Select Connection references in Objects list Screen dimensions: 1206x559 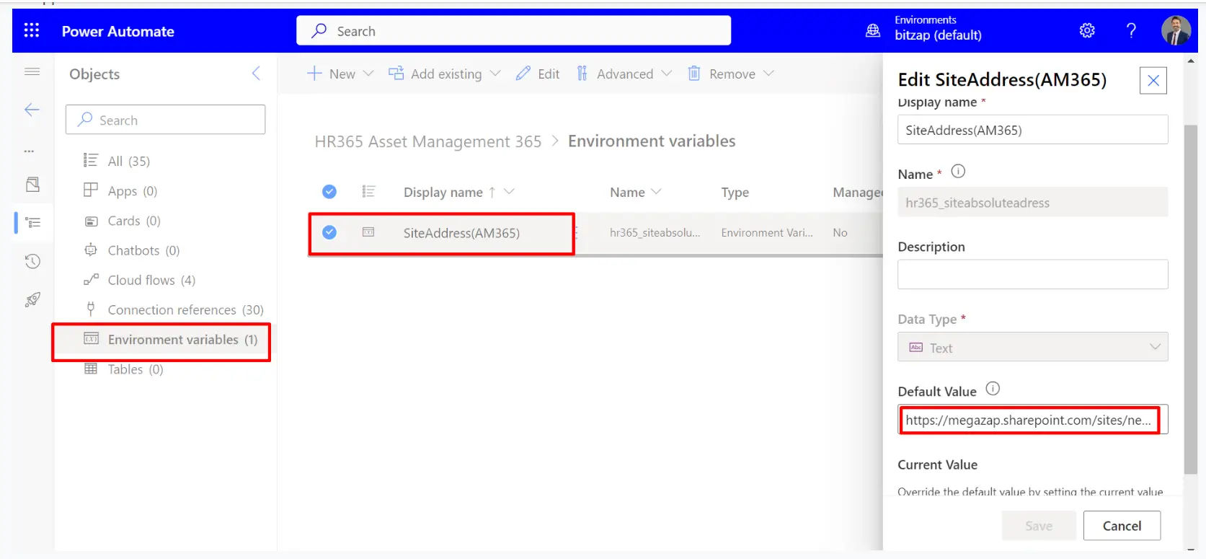click(x=185, y=309)
